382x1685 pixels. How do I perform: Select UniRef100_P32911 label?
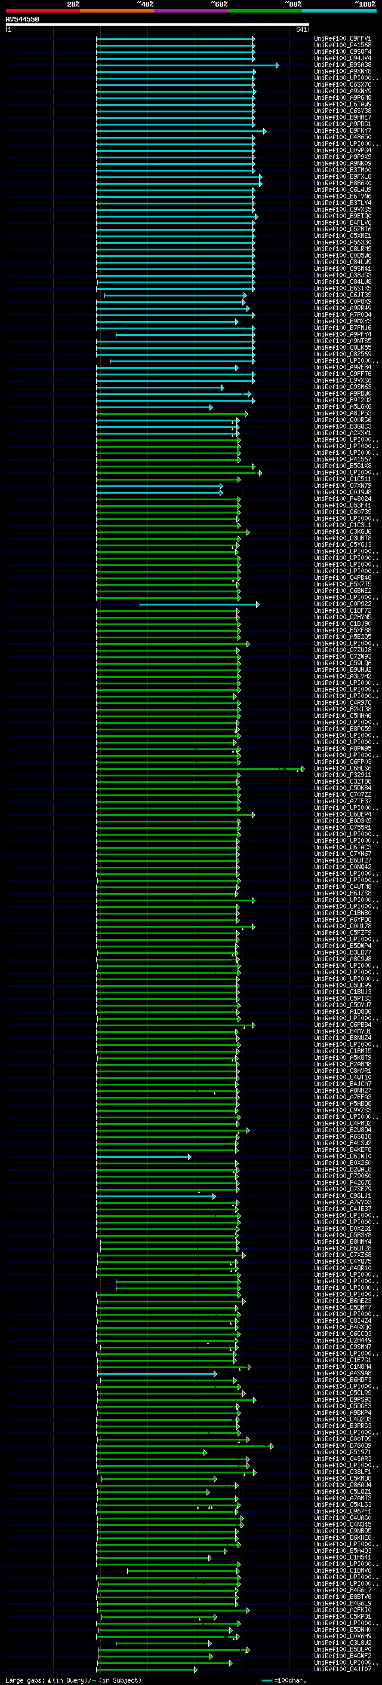(343, 775)
